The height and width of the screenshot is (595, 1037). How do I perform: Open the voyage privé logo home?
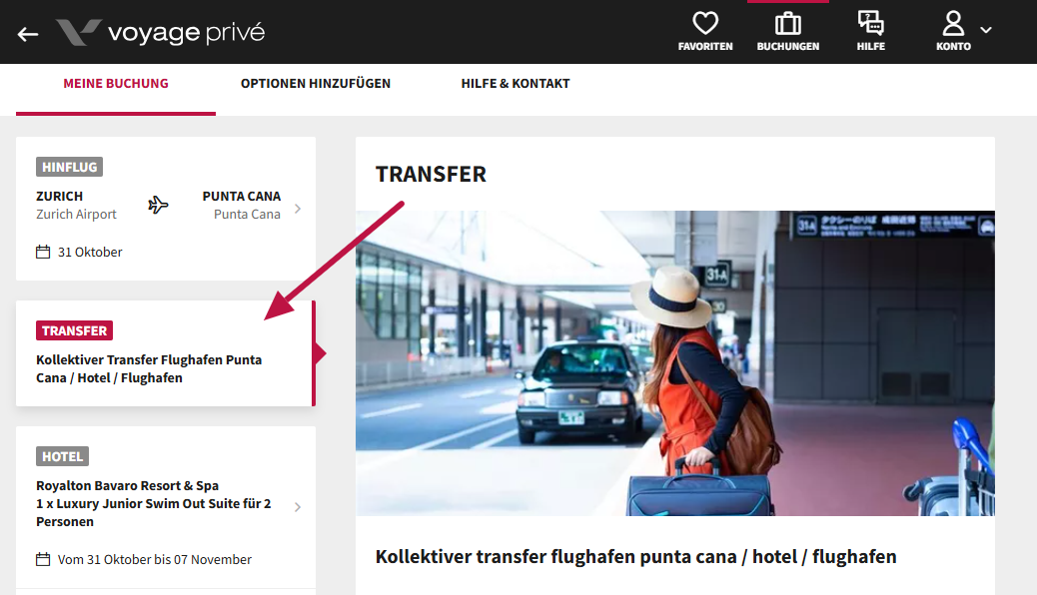(161, 32)
